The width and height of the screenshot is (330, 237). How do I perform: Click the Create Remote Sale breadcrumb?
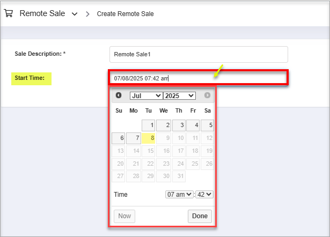[x=125, y=14]
